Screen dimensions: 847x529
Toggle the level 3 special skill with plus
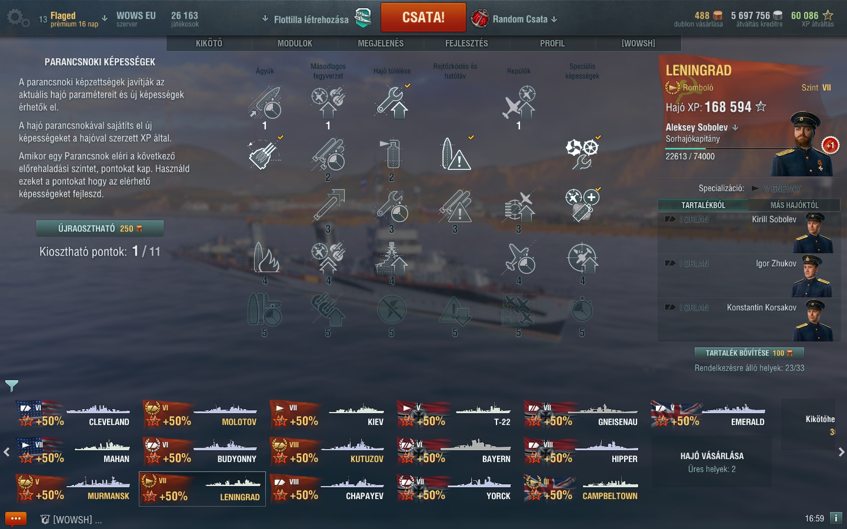[582, 205]
